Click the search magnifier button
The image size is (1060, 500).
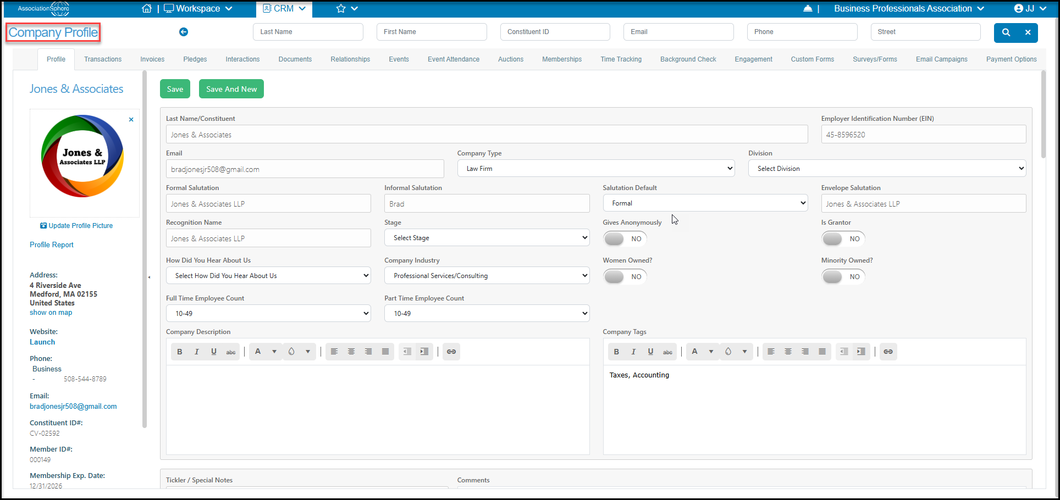click(1006, 32)
